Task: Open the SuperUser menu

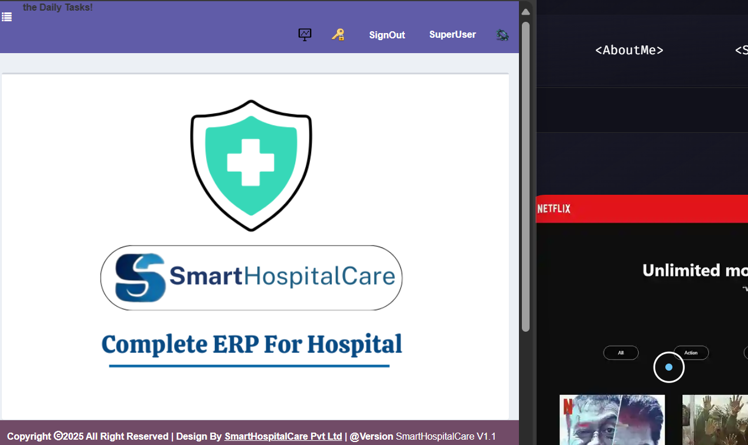Action: (453, 34)
